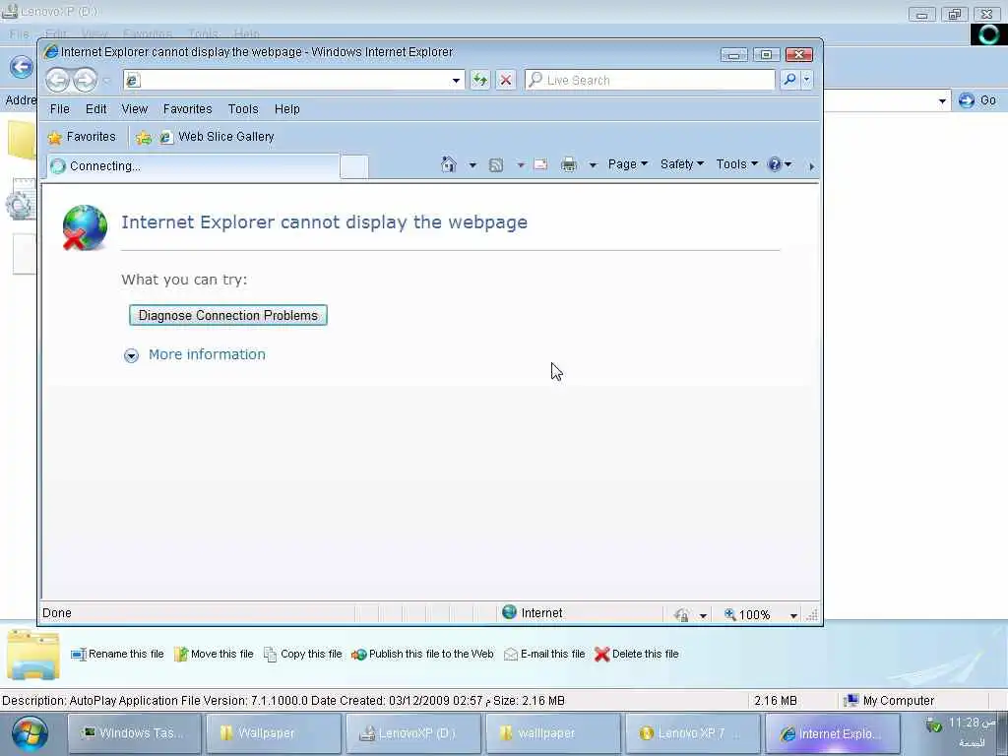Click My Computer in Explorer status bar
1008x756 pixels.
(x=890, y=701)
